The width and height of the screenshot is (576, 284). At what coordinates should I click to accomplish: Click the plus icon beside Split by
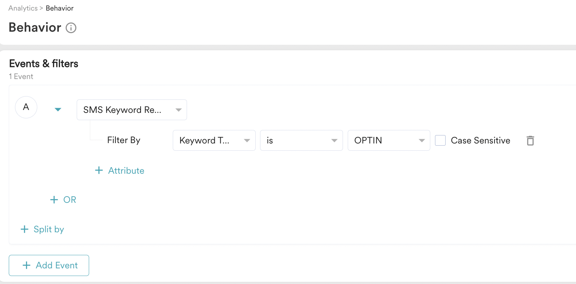coord(24,229)
